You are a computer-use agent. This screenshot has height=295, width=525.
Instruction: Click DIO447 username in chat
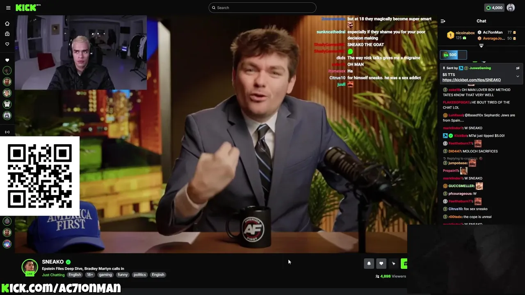[x=454, y=151]
